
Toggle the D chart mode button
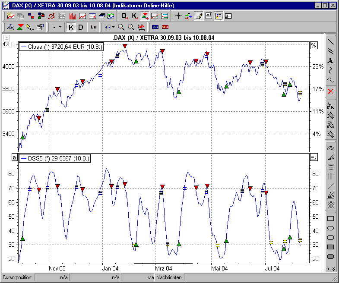pyautogui.click(x=81, y=27)
